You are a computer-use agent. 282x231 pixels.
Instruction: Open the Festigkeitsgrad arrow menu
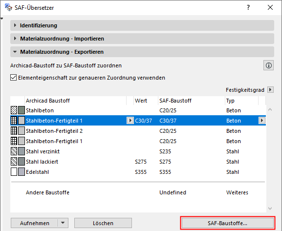[270, 89]
